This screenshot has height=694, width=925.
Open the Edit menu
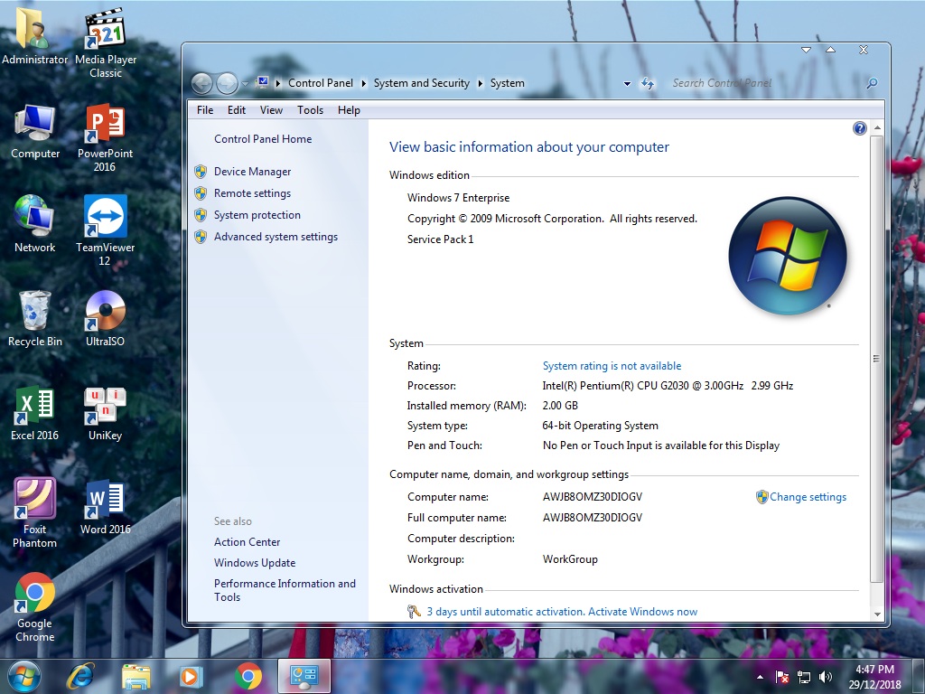[x=237, y=109]
